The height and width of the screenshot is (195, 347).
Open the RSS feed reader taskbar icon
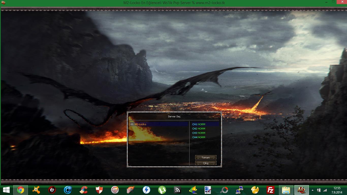[177, 190]
